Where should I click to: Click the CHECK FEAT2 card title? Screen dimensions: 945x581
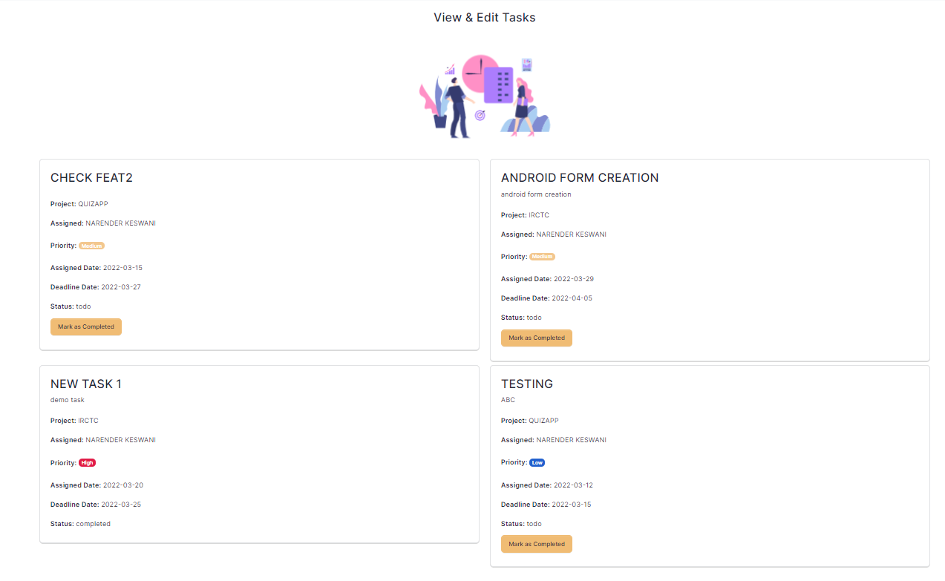coord(91,177)
